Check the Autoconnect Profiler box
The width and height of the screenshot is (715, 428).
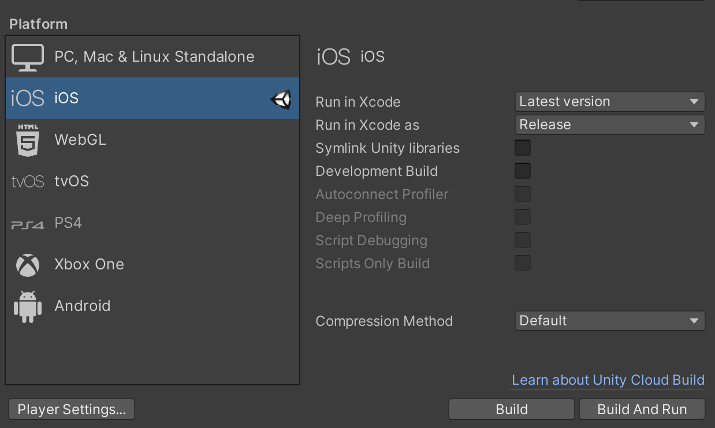[523, 194]
